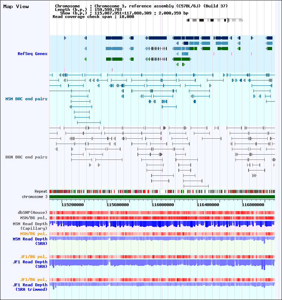Click the multicolored Repeat track bar
The image size is (282, 300).
[x=162, y=191]
